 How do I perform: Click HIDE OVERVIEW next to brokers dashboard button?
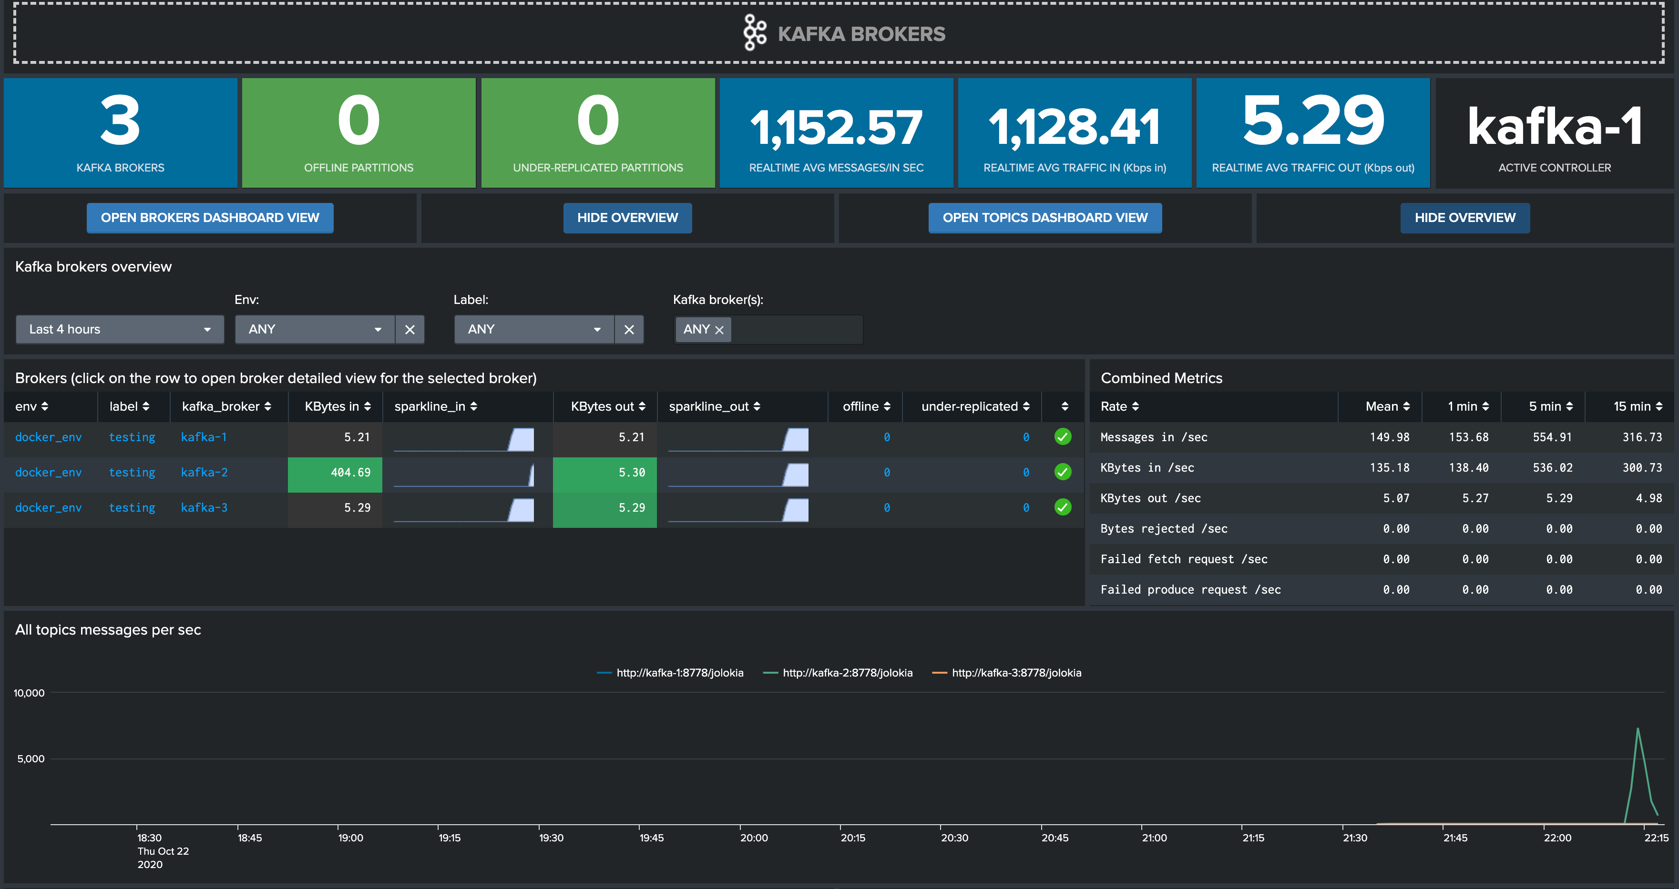point(627,218)
